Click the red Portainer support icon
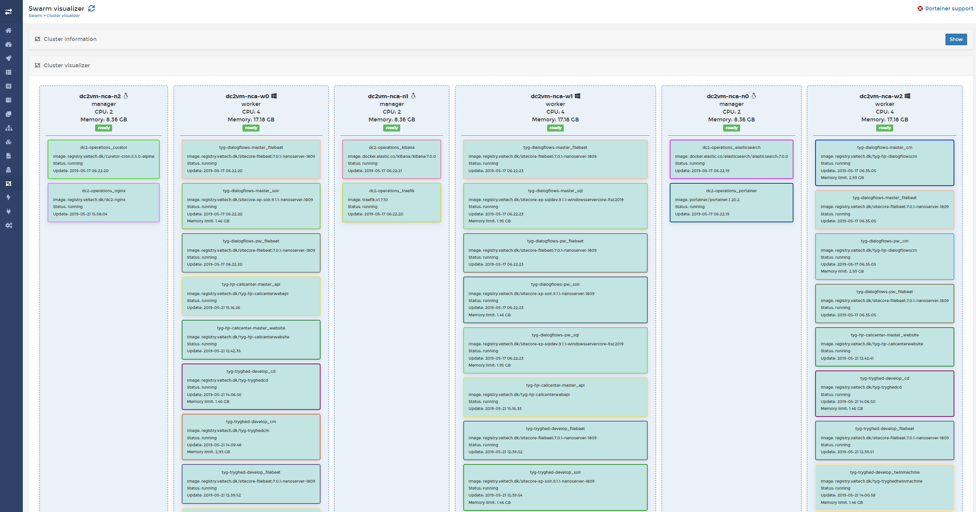This screenshot has width=976, height=512. pyautogui.click(x=920, y=9)
